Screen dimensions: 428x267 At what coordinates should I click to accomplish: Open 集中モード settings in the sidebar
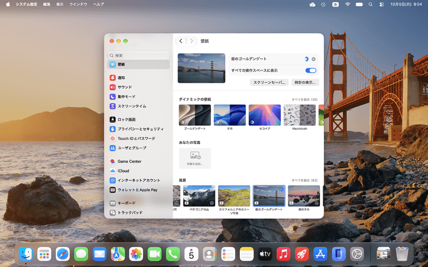pos(139,97)
